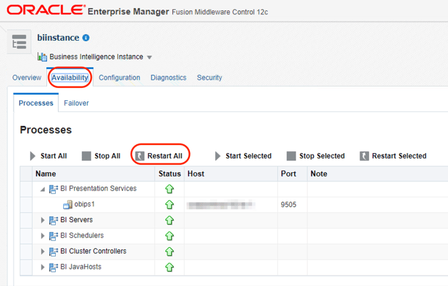Click the BI Schedulers up status arrow

click(170, 236)
